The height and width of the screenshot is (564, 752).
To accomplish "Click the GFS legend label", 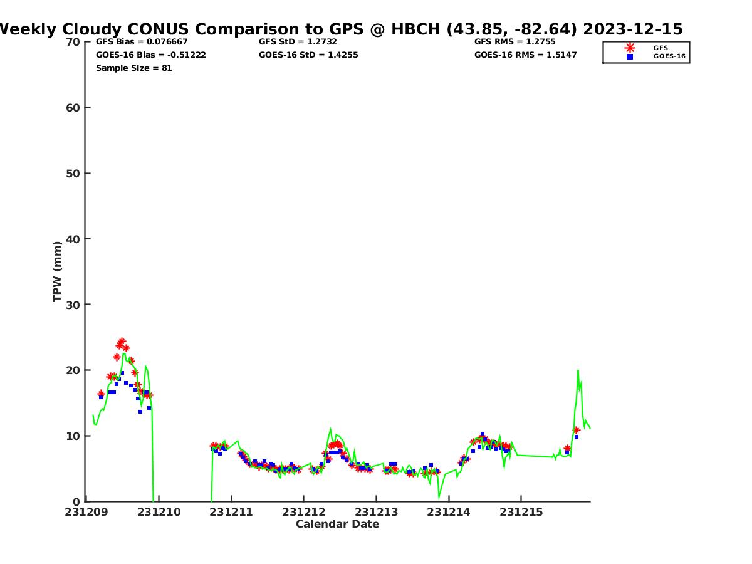I will pos(661,48).
